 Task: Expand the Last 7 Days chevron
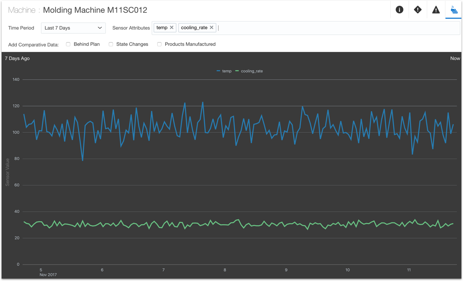[100, 28]
